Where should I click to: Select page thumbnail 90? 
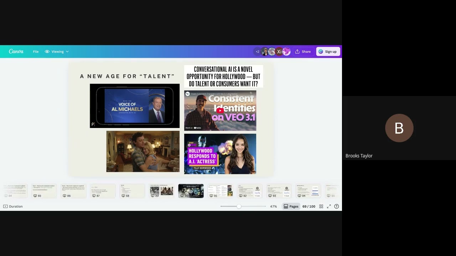tap(191, 191)
